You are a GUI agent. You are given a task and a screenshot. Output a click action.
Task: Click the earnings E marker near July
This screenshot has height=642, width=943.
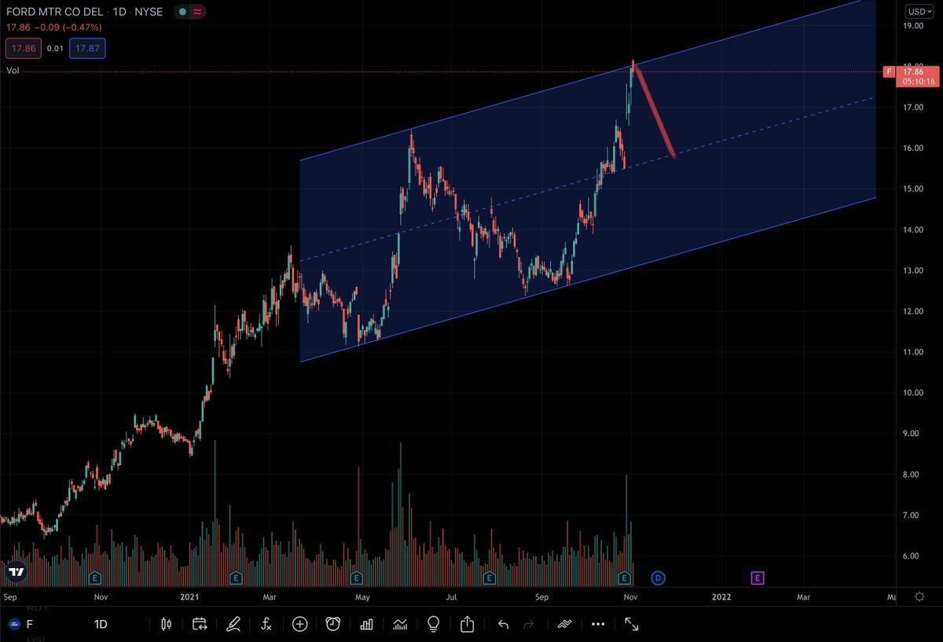point(489,578)
